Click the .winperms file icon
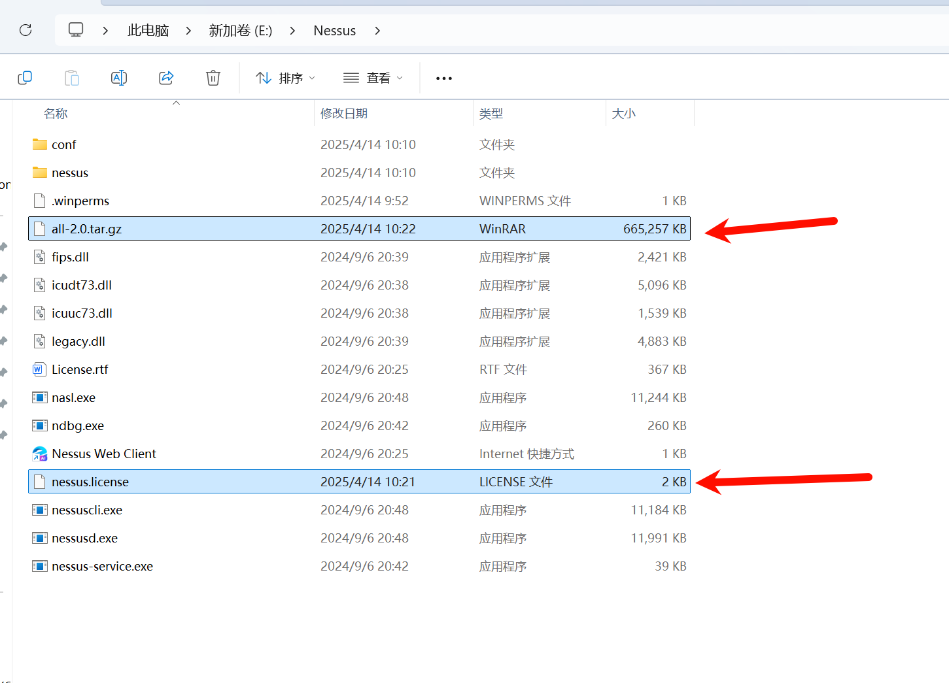The width and height of the screenshot is (949, 683). tap(40, 201)
